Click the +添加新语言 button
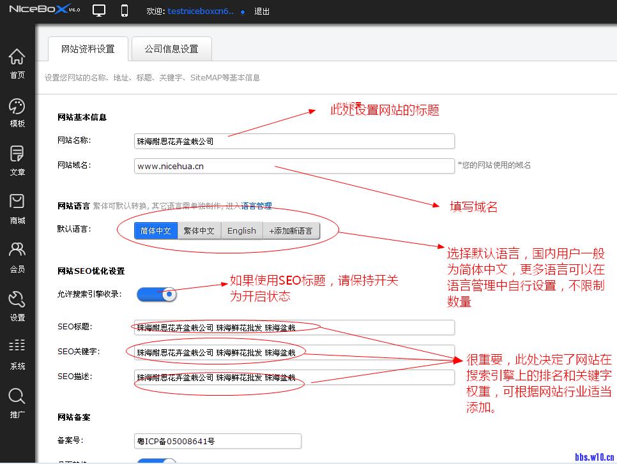The height and width of the screenshot is (464, 617). (293, 230)
